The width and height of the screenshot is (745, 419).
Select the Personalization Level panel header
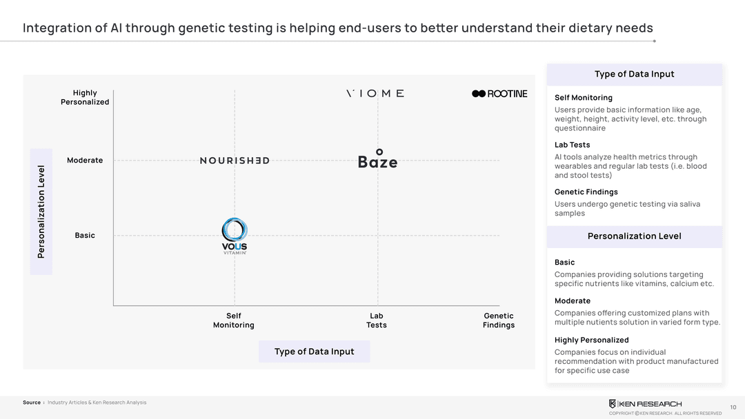coord(634,236)
